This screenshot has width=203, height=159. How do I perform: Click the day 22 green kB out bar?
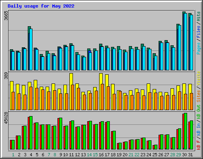(x=138, y=144)
